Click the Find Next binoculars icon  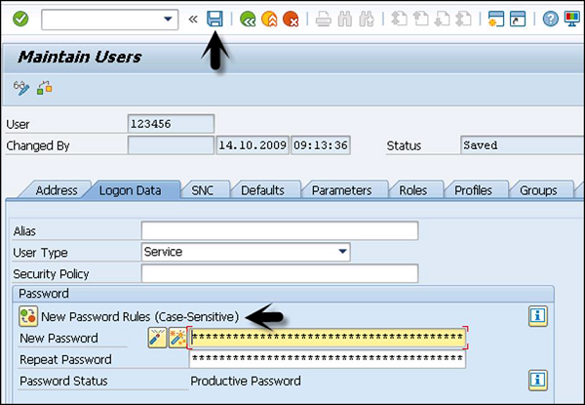coord(367,20)
